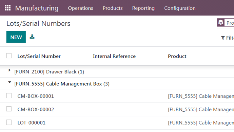Image resolution: width=234 pixels, height=132 pixels.
Task: Click the NEW button
Action: pos(16,37)
